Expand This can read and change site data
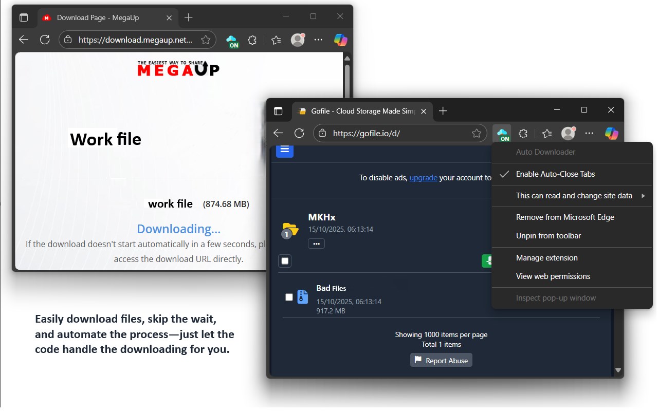This screenshot has height=411, width=658. pyautogui.click(x=572, y=196)
